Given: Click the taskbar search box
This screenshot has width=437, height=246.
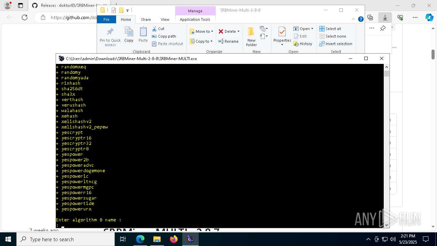Looking at the screenshot, I should click(x=66, y=239).
